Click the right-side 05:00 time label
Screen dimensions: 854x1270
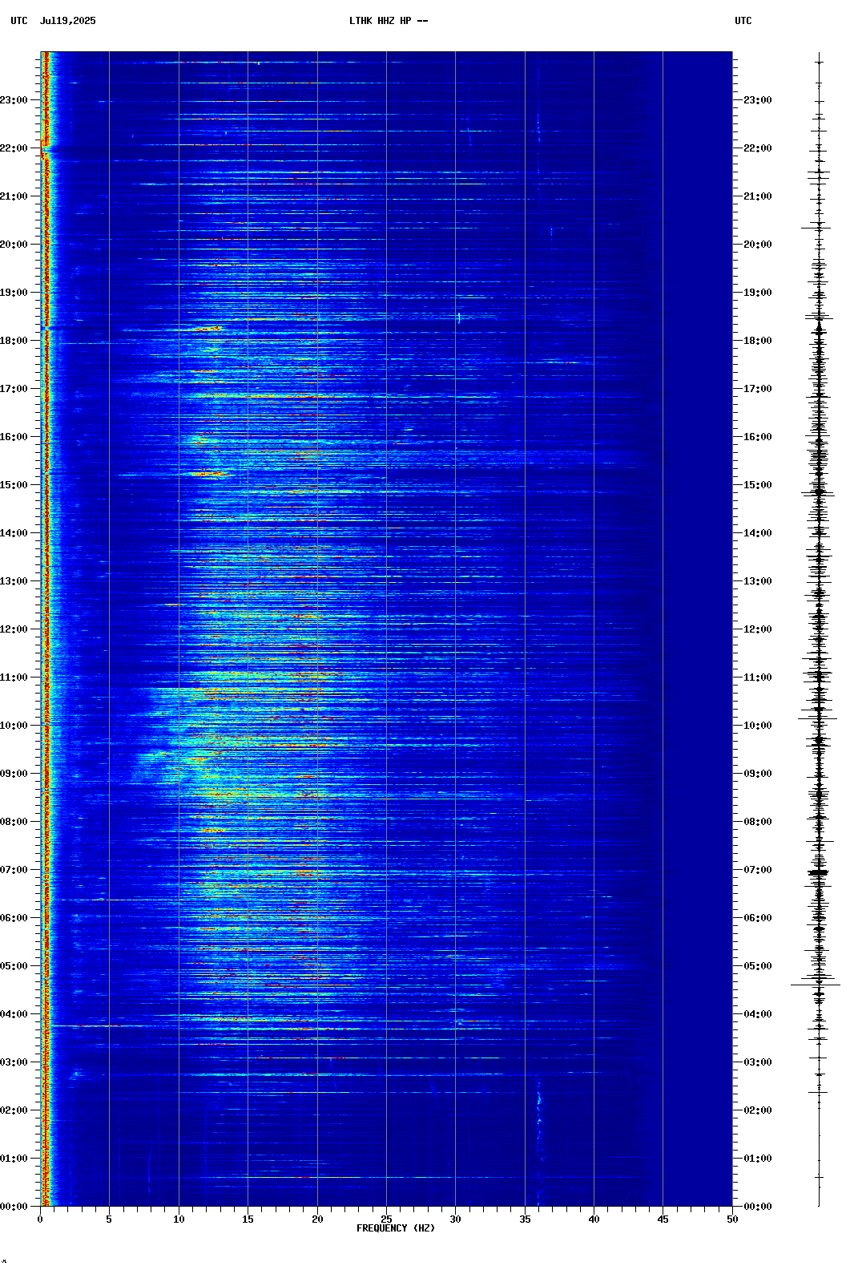758,966
